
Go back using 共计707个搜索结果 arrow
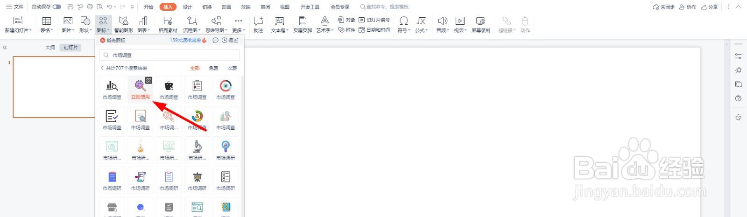pos(102,68)
